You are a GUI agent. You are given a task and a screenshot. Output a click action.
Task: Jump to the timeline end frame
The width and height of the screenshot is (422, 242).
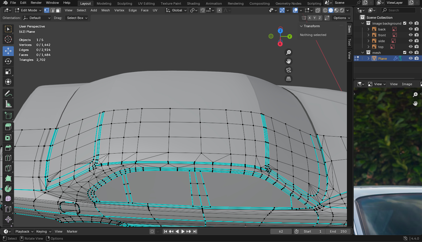(195, 231)
